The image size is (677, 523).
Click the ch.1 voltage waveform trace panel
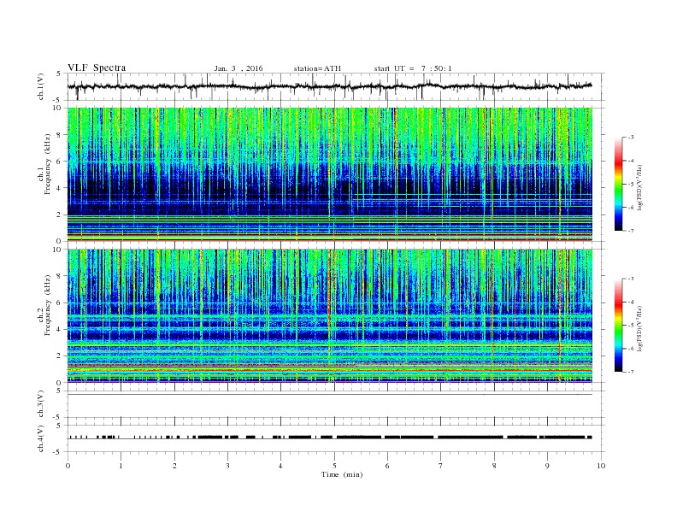click(336, 86)
